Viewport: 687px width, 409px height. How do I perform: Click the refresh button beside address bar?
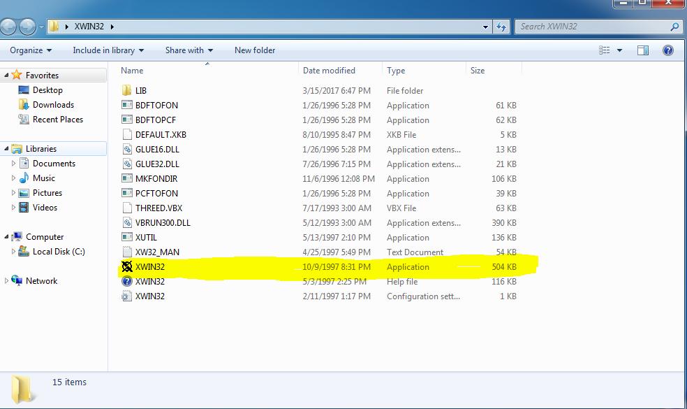(x=501, y=27)
